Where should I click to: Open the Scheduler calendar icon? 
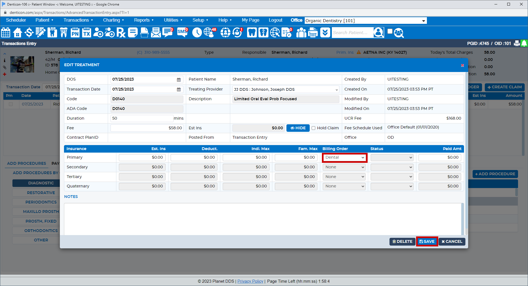(x=6, y=32)
